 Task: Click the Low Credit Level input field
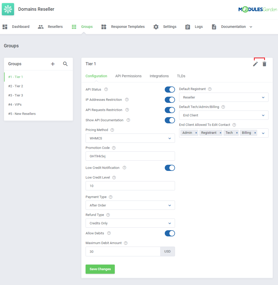[x=130, y=186]
